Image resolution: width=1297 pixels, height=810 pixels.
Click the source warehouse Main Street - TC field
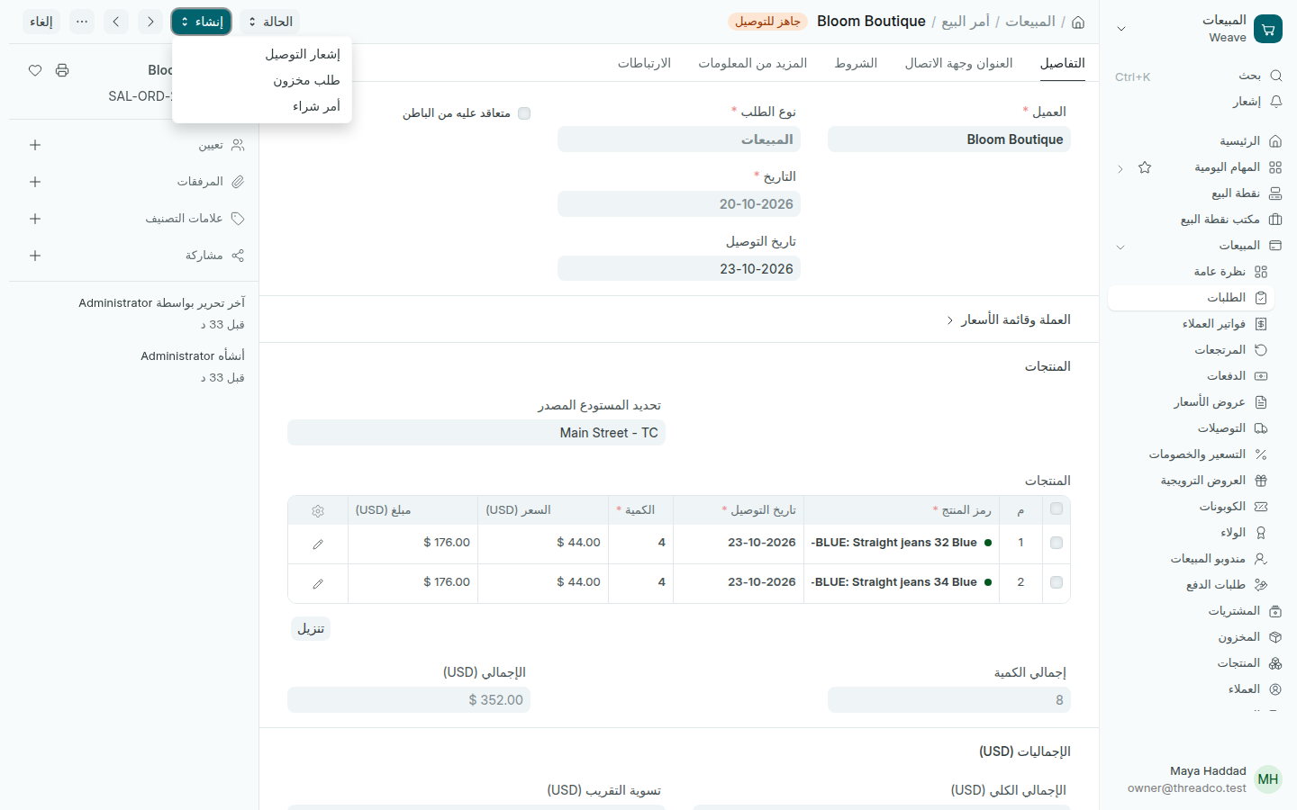pyautogui.click(x=476, y=433)
